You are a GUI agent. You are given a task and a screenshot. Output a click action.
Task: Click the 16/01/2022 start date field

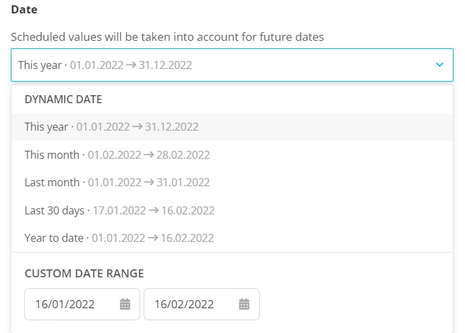pyautogui.click(x=82, y=304)
